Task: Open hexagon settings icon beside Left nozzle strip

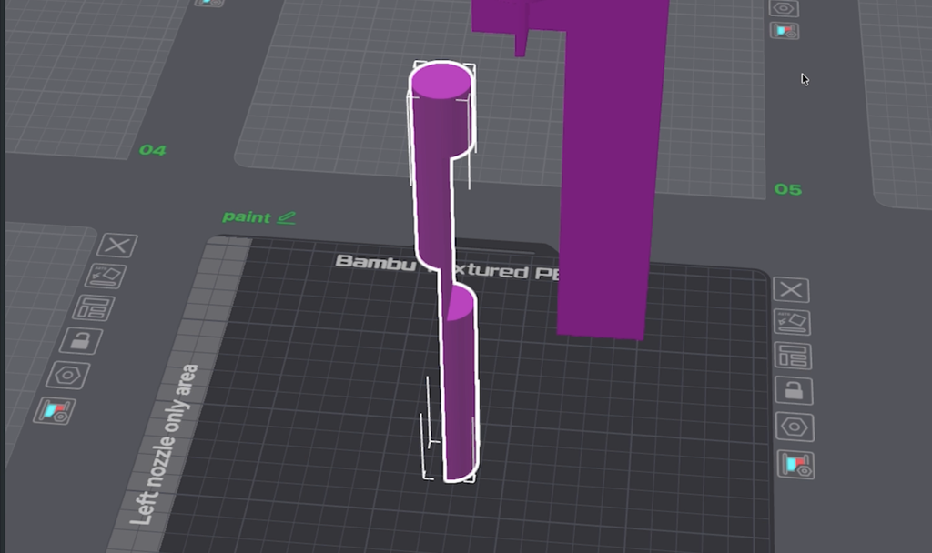Action: click(67, 376)
